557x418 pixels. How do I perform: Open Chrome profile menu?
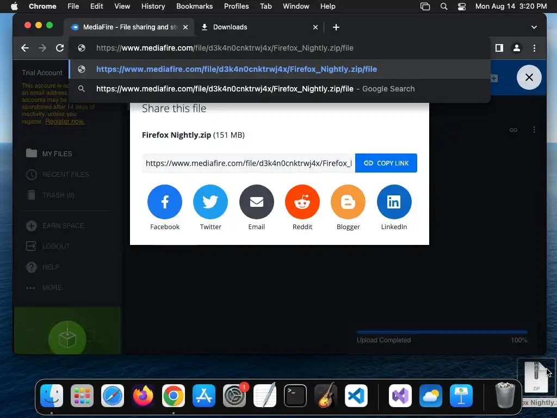click(x=517, y=48)
